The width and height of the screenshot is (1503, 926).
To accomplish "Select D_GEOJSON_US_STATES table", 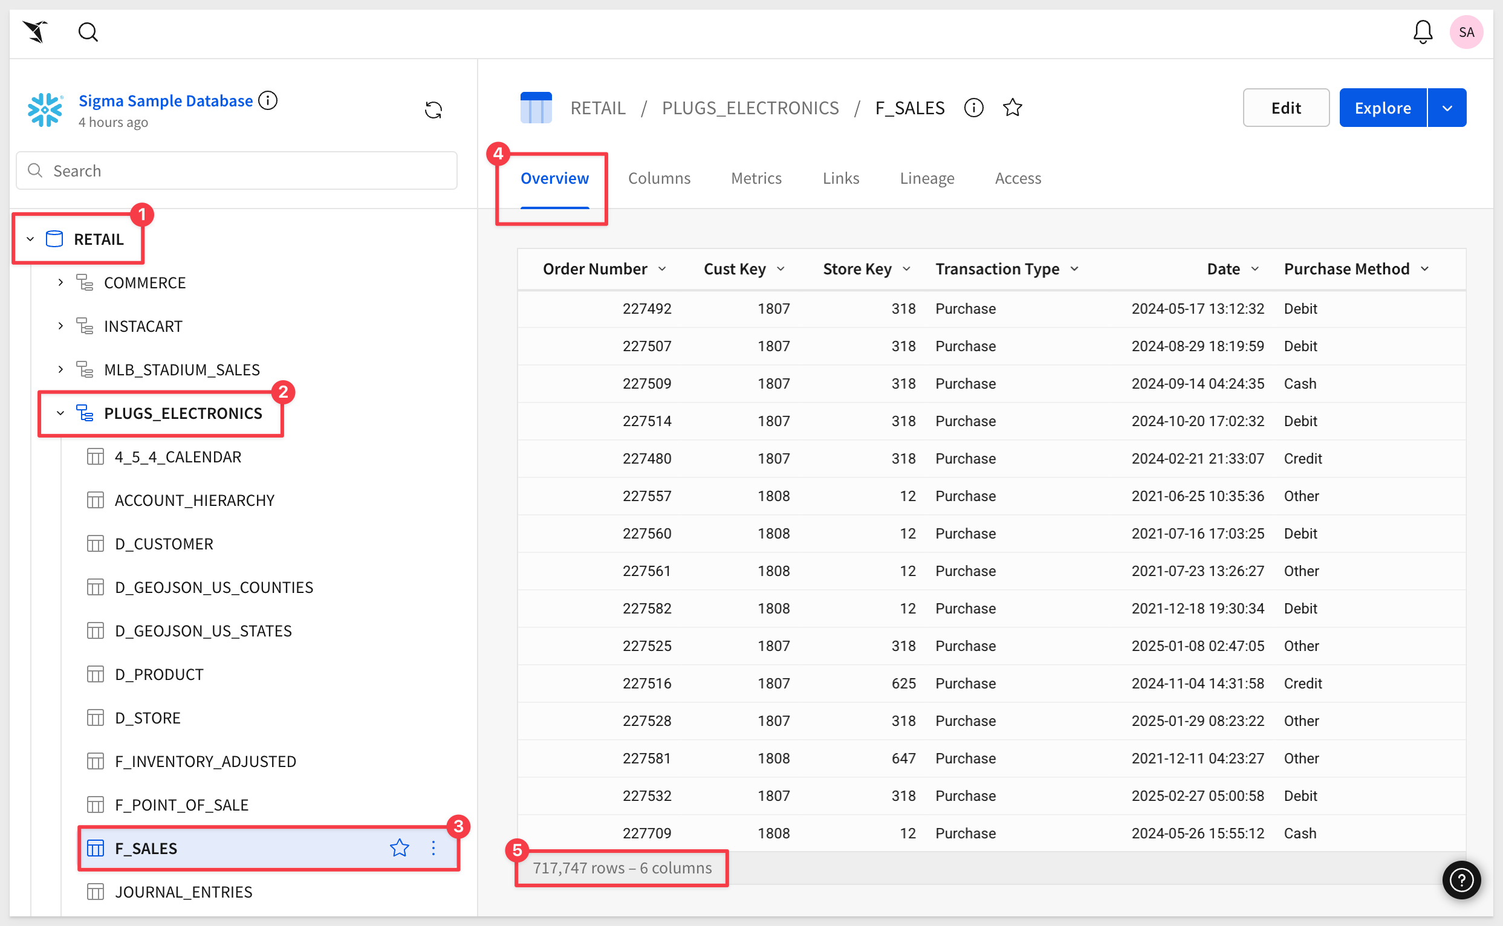I will point(203,630).
